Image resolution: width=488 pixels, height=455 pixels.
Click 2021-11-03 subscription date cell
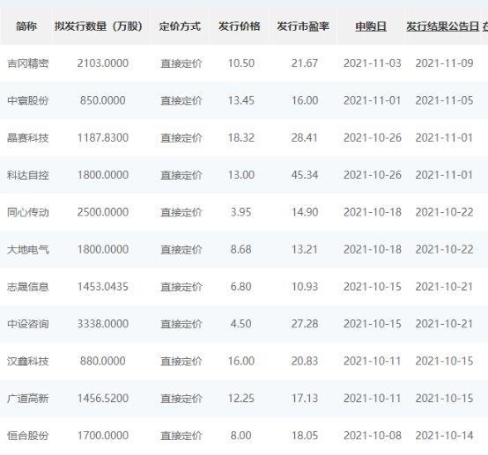[x=373, y=63]
